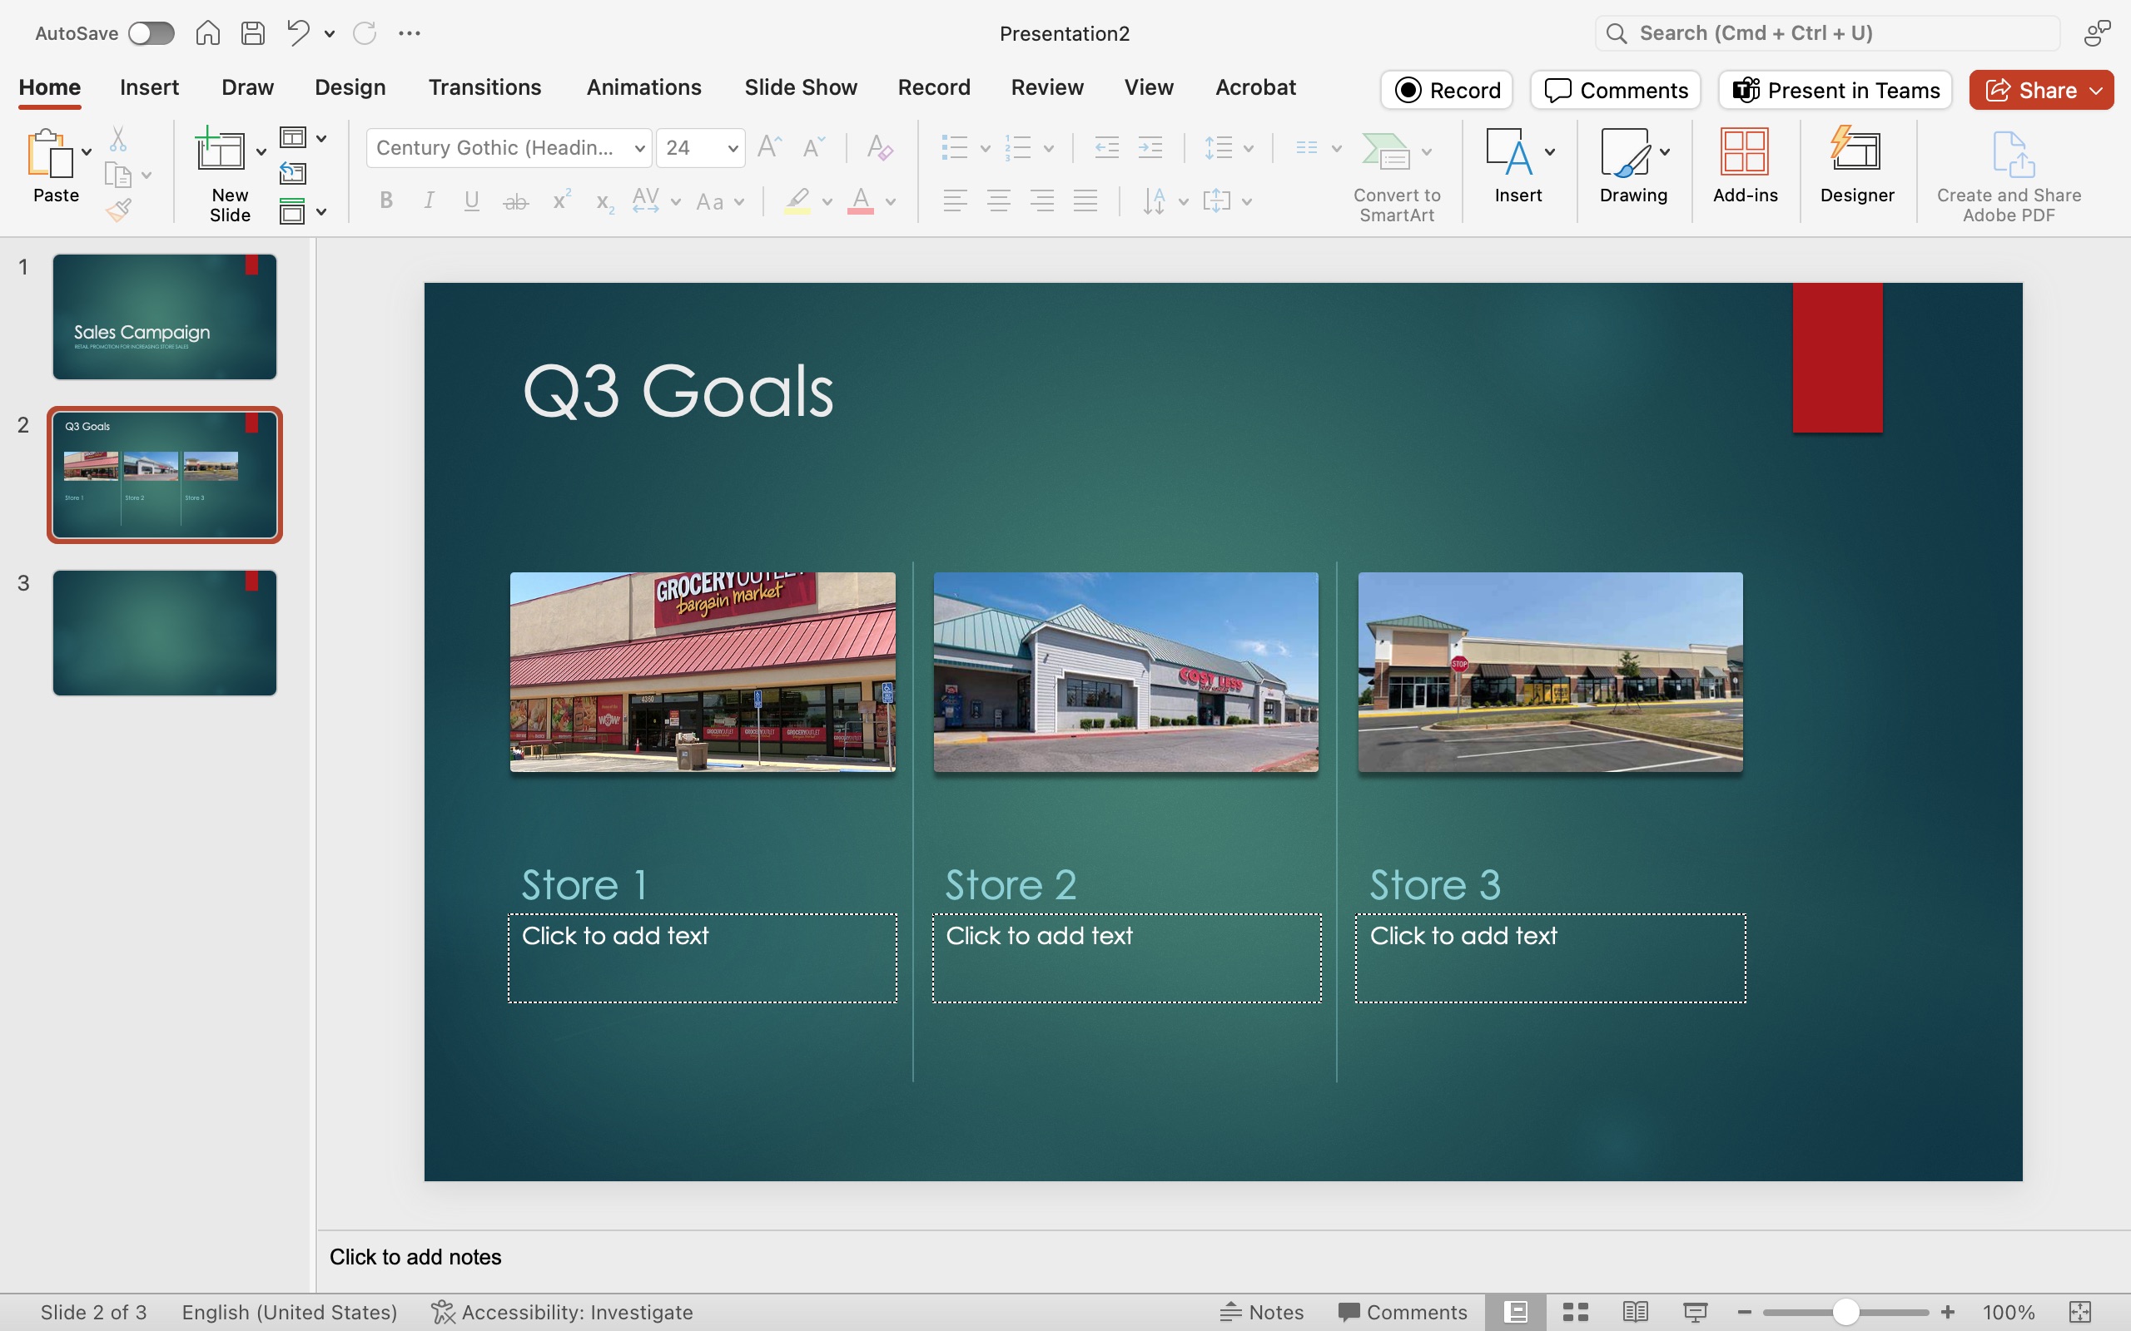The height and width of the screenshot is (1331, 2131).
Task: Click the Record button at top right
Action: [x=1447, y=90]
